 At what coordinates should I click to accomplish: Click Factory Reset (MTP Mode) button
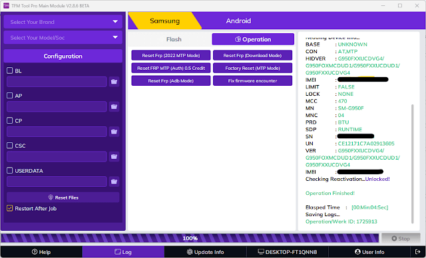[x=253, y=68]
